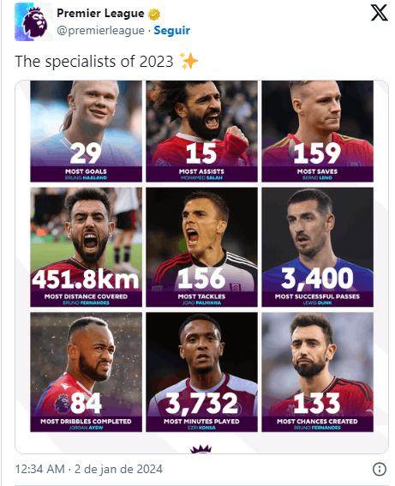Open the Most Saves Leno image tile

(318, 131)
